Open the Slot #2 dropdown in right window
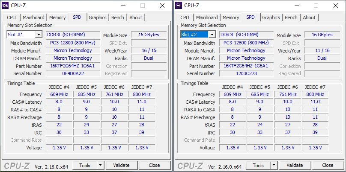The height and width of the screenshot is (172, 346). pos(212,35)
